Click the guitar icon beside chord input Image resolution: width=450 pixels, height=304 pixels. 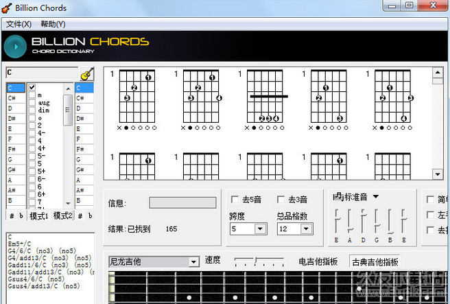click(87, 74)
